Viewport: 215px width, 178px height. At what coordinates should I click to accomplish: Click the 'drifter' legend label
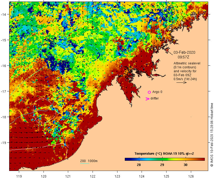[x=154, y=98]
